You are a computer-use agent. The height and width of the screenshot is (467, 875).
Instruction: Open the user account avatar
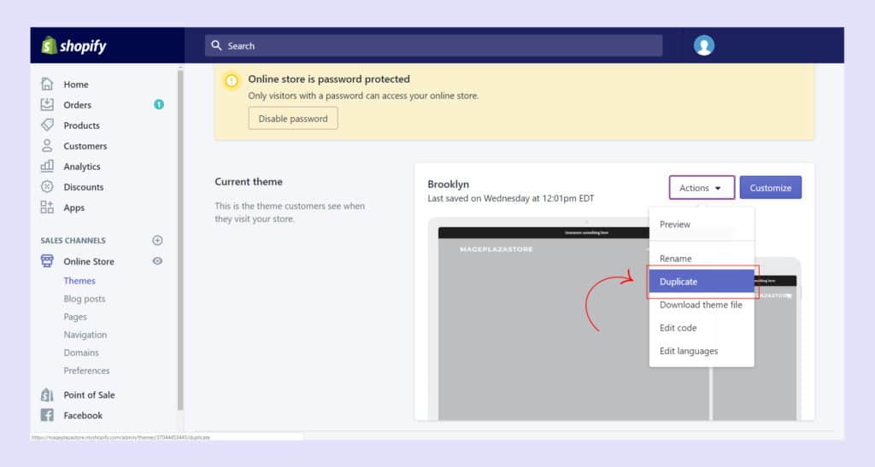[x=704, y=45]
